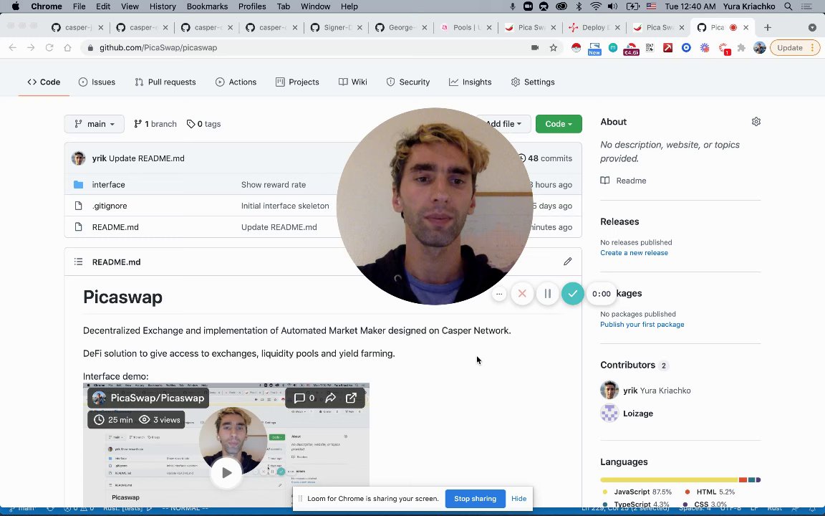825x516 pixels.
Task: Click the Chrome Update button
Action: (794, 48)
